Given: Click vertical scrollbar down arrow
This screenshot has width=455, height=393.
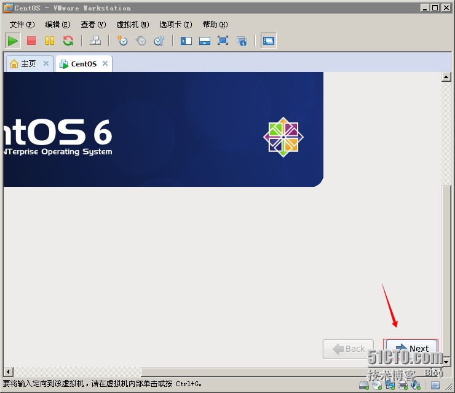Looking at the screenshot, I should (x=446, y=362).
